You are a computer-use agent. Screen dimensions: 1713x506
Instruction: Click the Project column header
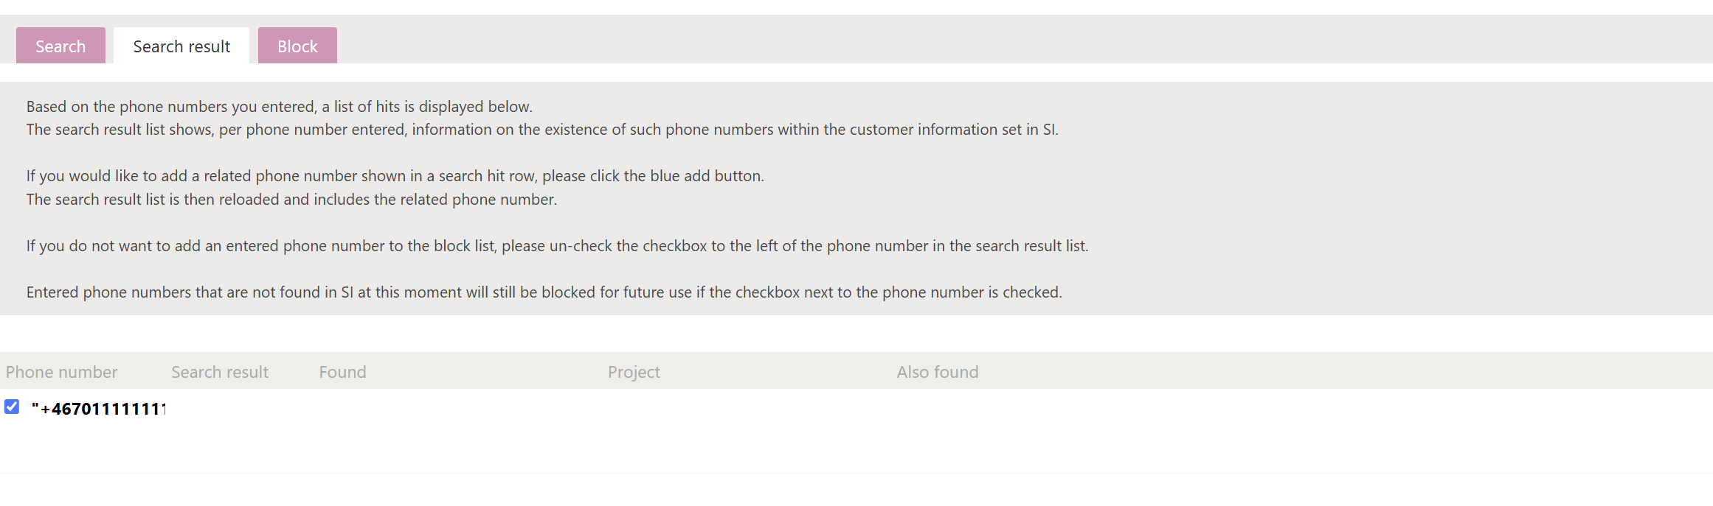634,372
